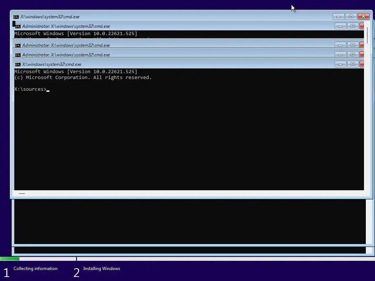Click the '(c) Microsoft Corporation. All rights reserved.' line
The height and width of the screenshot is (281, 375).
[x=83, y=78]
